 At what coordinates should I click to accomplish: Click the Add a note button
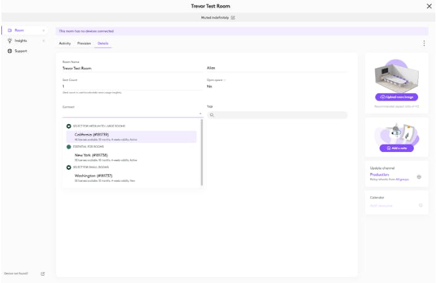[396, 148]
